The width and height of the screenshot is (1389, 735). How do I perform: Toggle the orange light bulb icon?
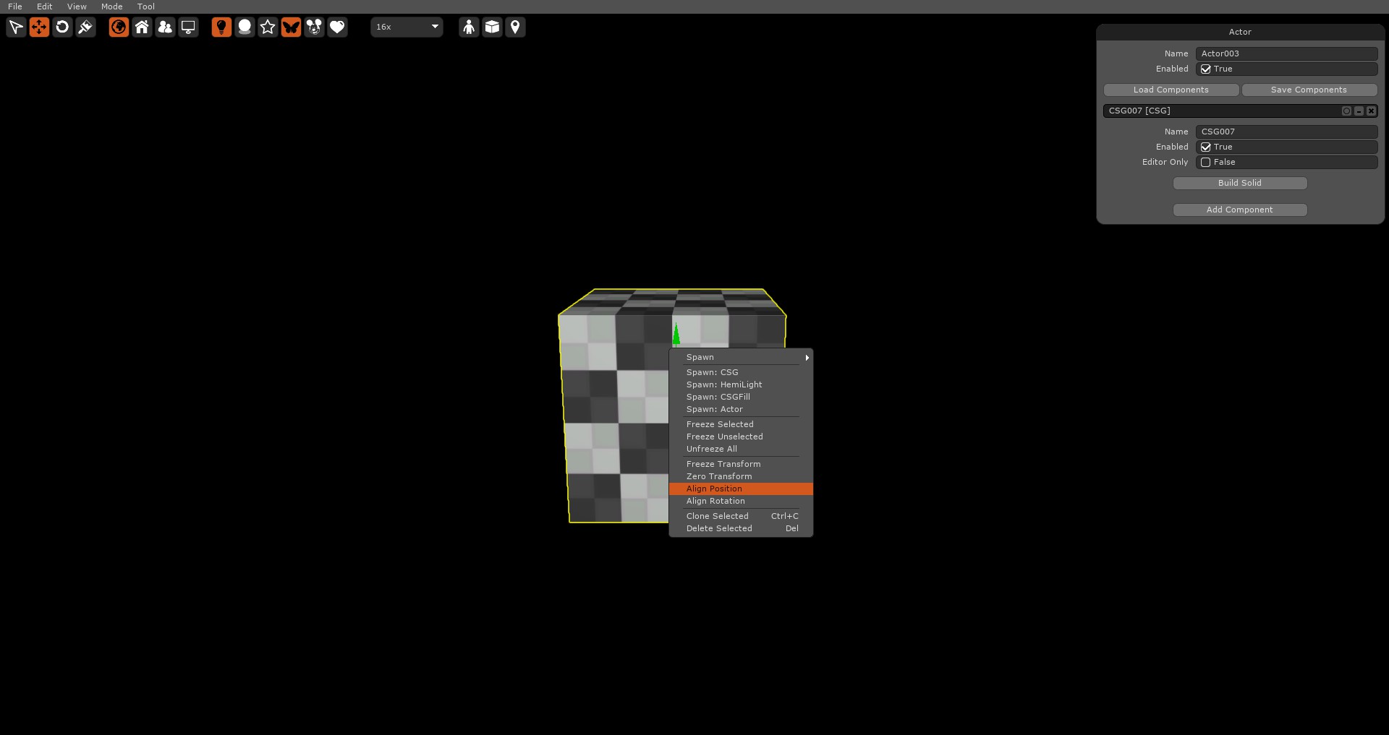(x=221, y=27)
